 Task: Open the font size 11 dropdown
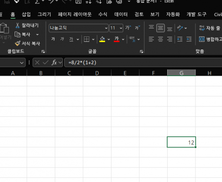click(121, 28)
